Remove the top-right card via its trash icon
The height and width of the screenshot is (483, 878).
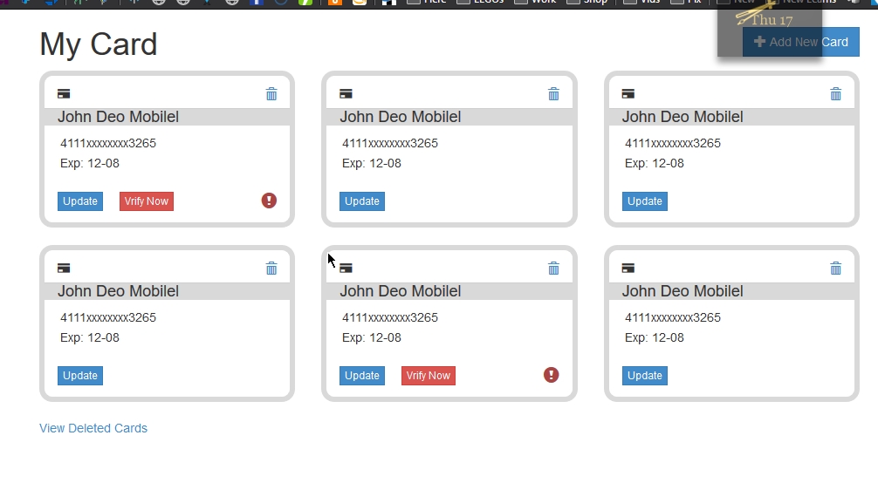(x=835, y=94)
